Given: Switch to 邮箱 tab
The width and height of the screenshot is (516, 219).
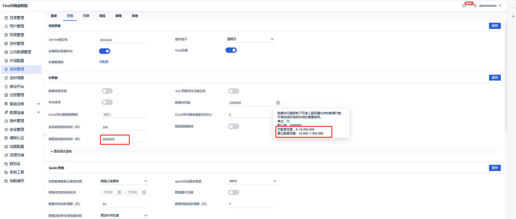Looking at the screenshot, I should pos(119,16).
